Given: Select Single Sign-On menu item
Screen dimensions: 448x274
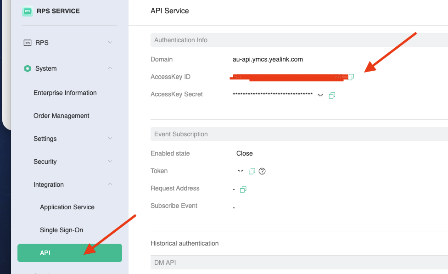Looking at the screenshot, I should [x=62, y=230].
